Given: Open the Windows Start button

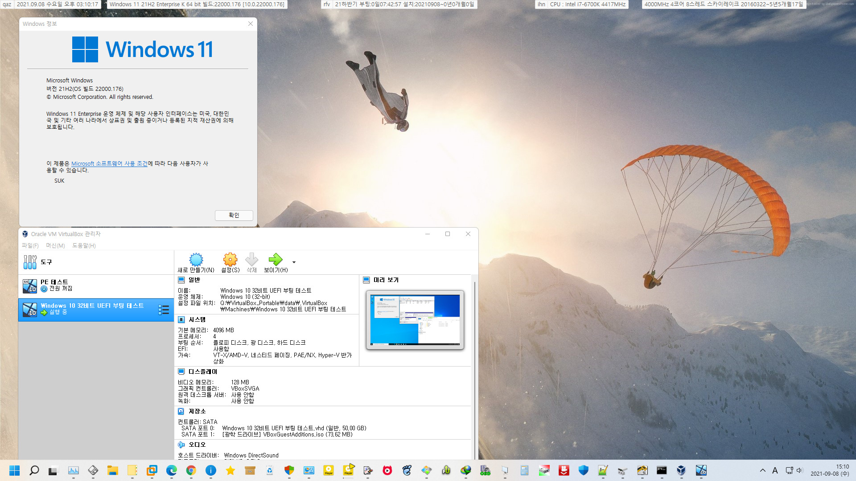Looking at the screenshot, I should pos(14,470).
